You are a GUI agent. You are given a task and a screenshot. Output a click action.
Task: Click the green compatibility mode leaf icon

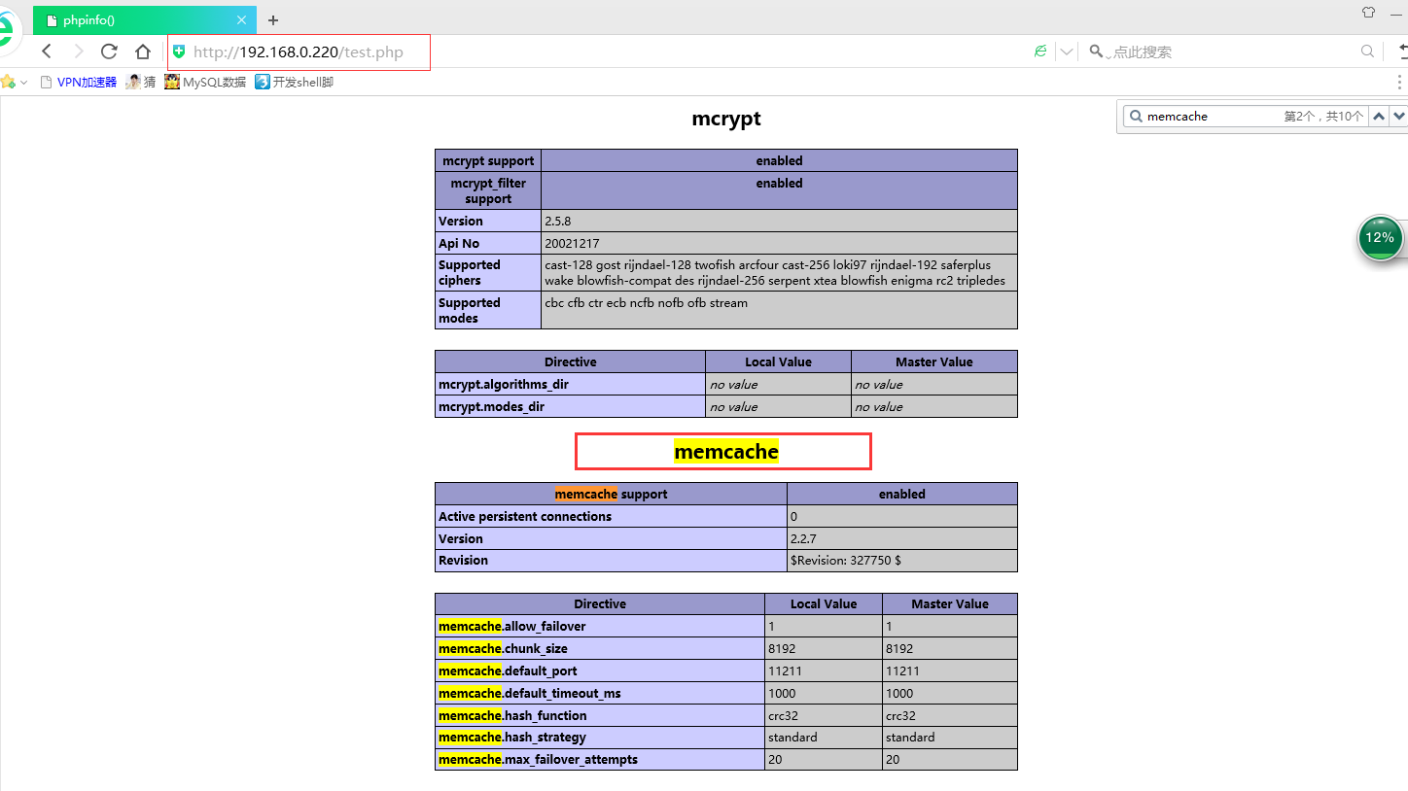point(1040,52)
